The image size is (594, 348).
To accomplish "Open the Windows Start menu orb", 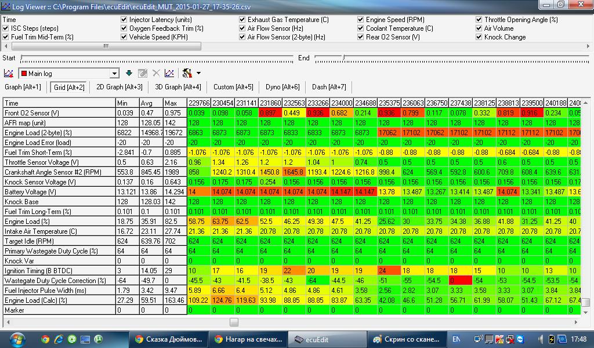I will [17, 339].
